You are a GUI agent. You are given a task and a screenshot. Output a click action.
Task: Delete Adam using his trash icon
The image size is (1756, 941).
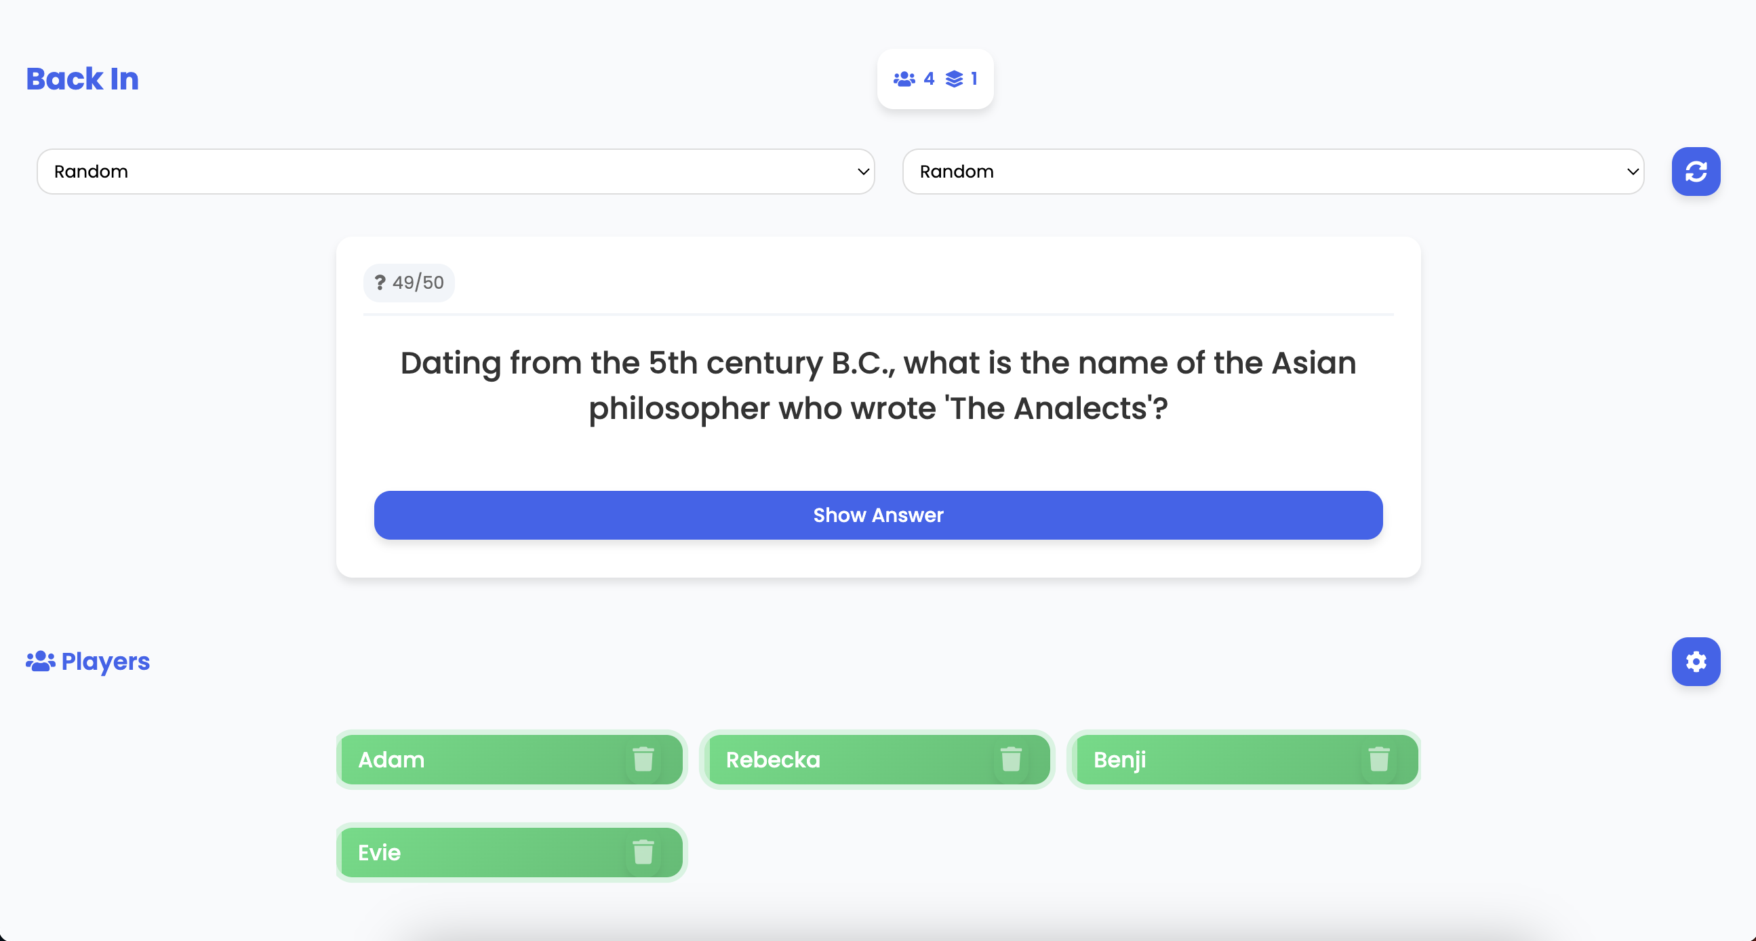coord(643,759)
